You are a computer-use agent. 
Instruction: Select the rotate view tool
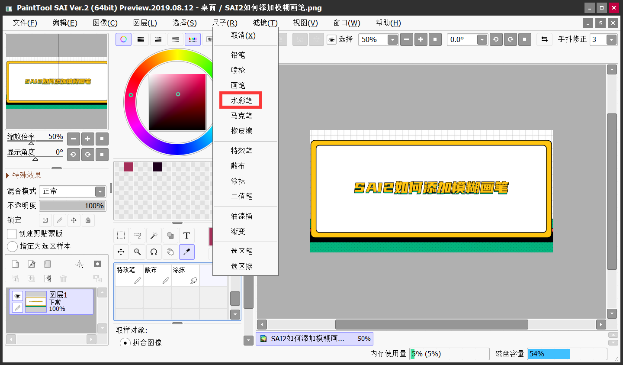pyautogui.click(x=154, y=252)
